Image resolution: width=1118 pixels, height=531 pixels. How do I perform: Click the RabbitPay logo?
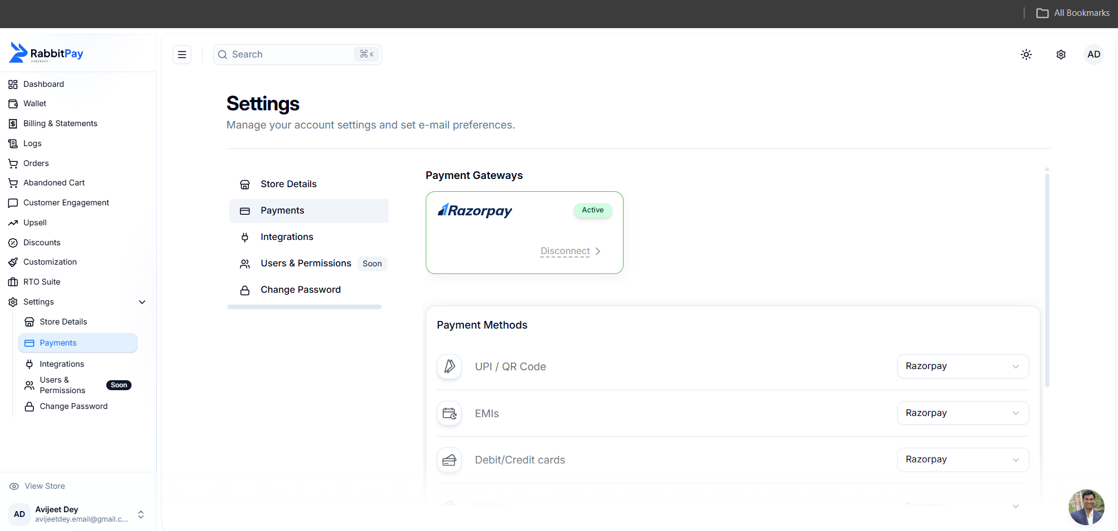[46, 53]
